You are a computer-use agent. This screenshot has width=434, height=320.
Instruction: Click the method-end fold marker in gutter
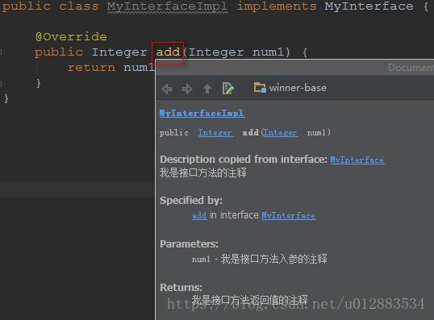pyautogui.click(x=1, y=83)
